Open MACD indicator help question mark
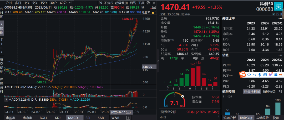This screenshot has width=284, height=120. point(6,99)
